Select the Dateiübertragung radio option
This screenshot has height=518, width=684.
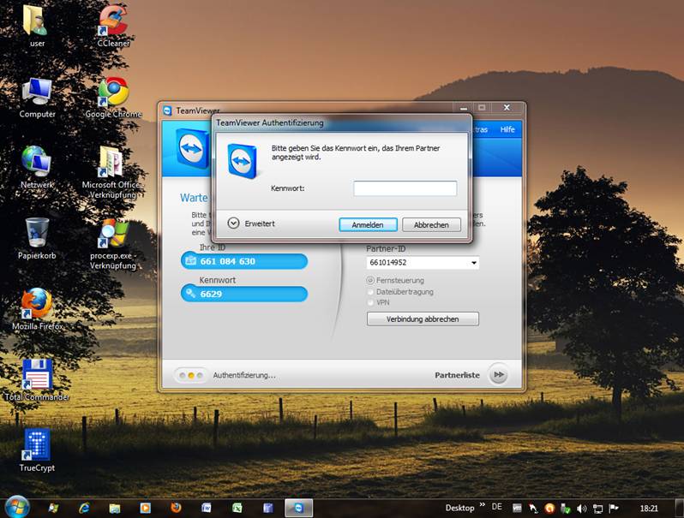click(x=370, y=291)
